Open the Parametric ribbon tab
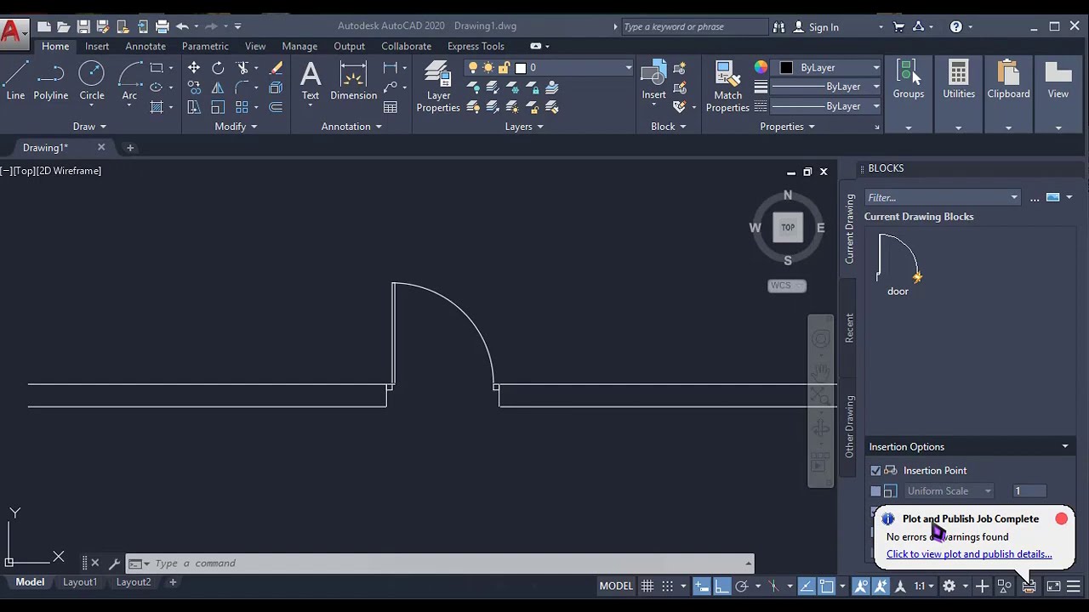This screenshot has height=612, width=1089. [205, 46]
